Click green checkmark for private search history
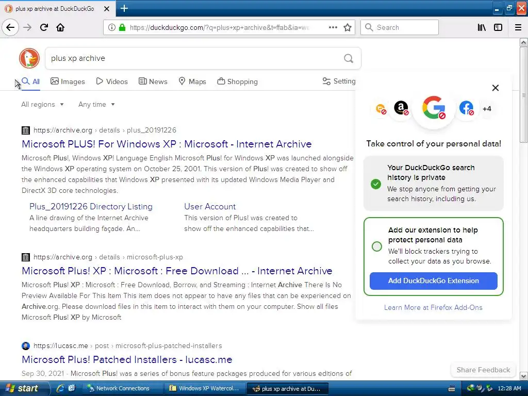528x396 pixels. pyautogui.click(x=376, y=184)
